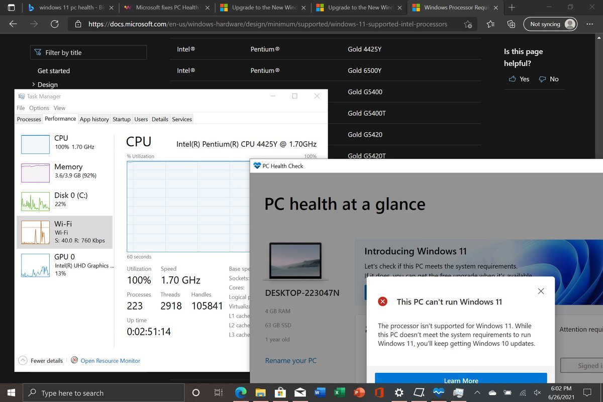Close 'This PC can't run Windows 11' dialog
Viewport: 603px width, 402px height.
click(x=541, y=291)
